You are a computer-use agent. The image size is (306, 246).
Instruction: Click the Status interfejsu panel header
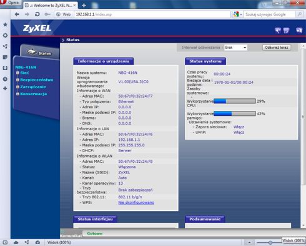click(95, 219)
